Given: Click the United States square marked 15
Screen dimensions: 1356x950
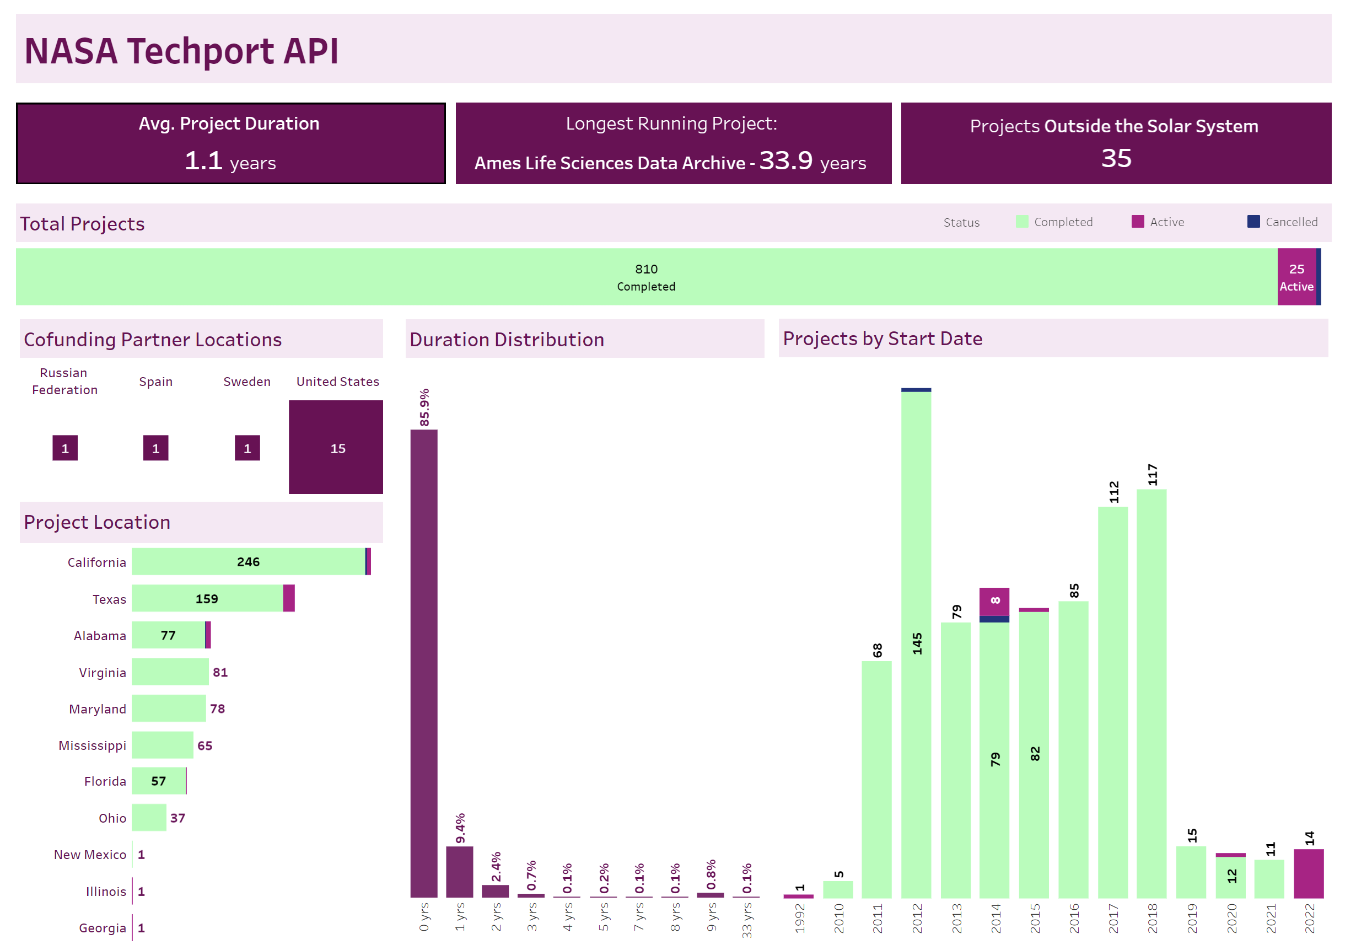Looking at the screenshot, I should point(336,447).
